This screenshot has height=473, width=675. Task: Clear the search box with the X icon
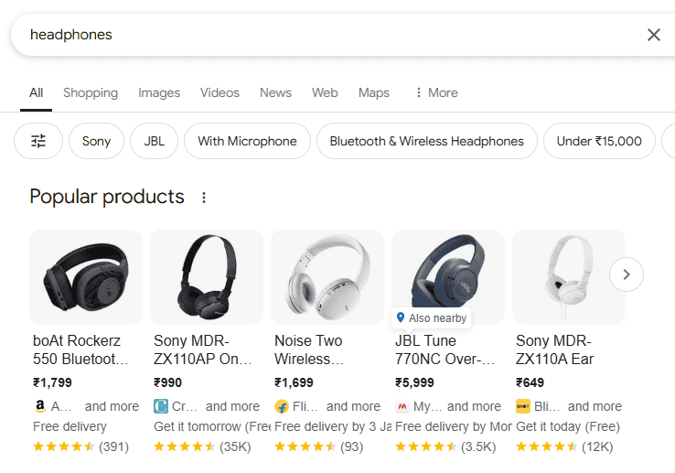coord(653,35)
